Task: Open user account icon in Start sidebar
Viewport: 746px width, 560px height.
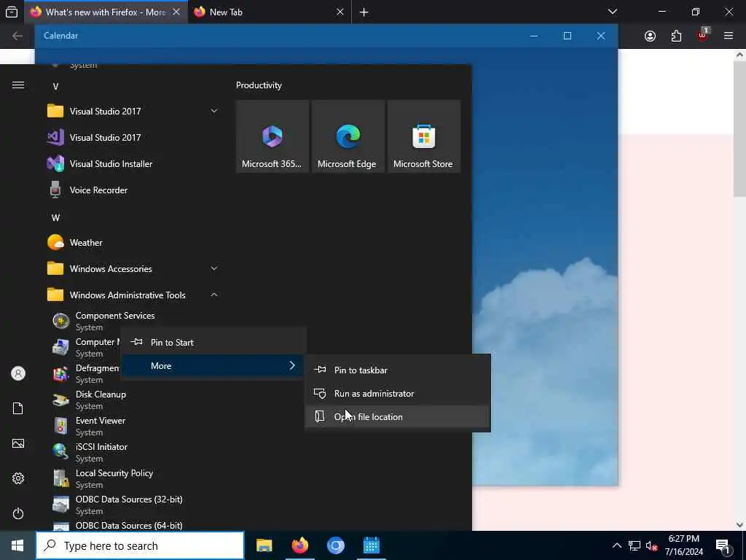Action: pos(18,373)
